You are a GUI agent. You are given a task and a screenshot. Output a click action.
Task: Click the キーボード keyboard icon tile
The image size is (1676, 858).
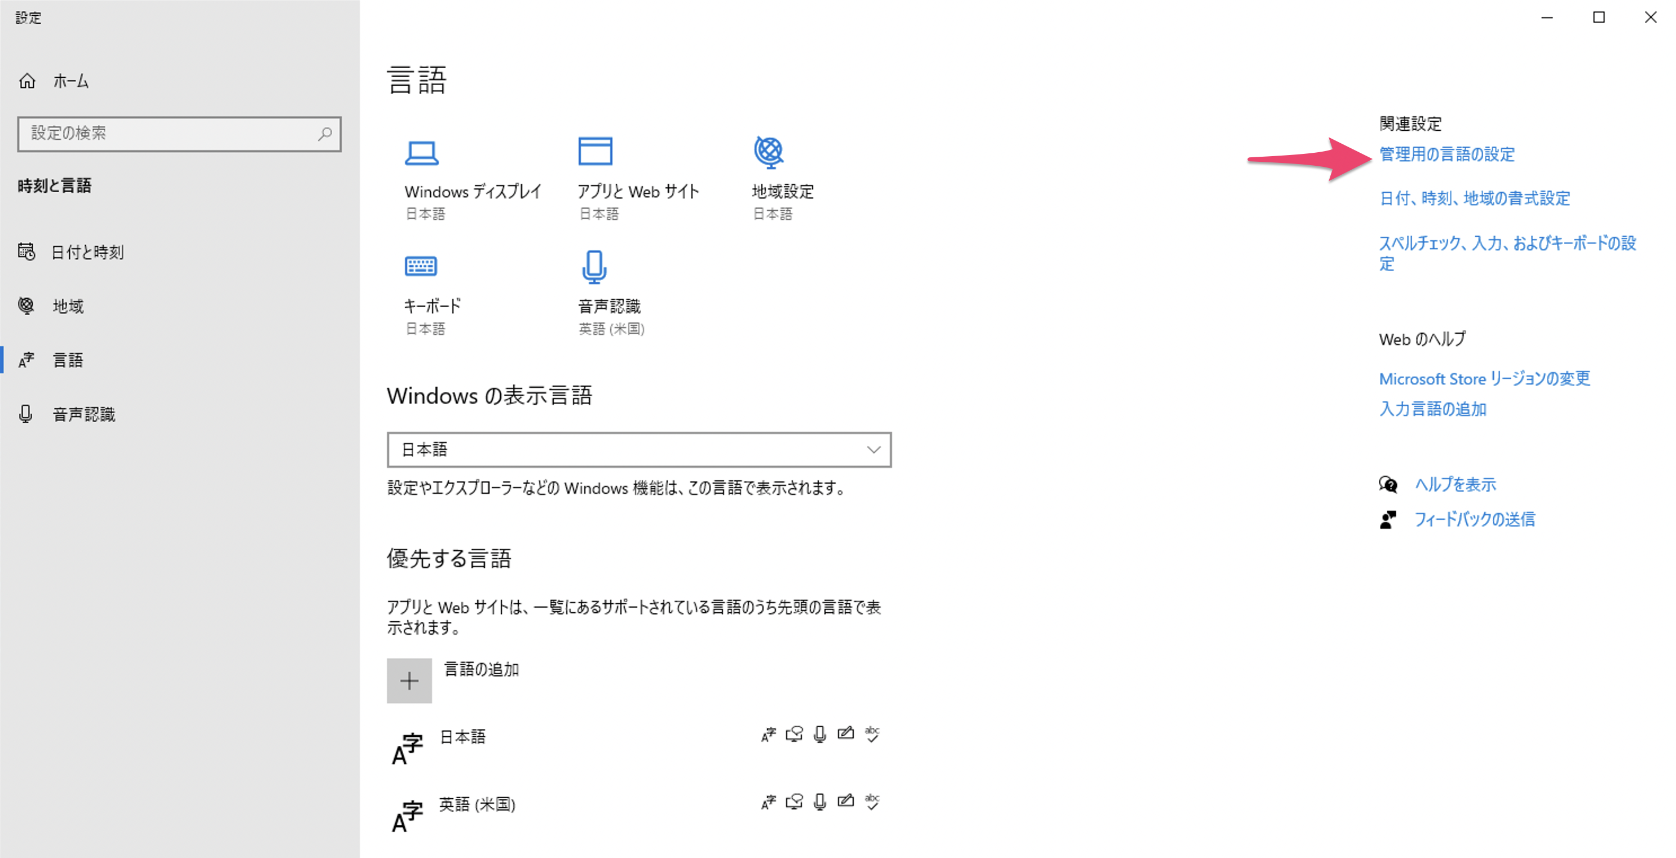pyautogui.click(x=421, y=266)
